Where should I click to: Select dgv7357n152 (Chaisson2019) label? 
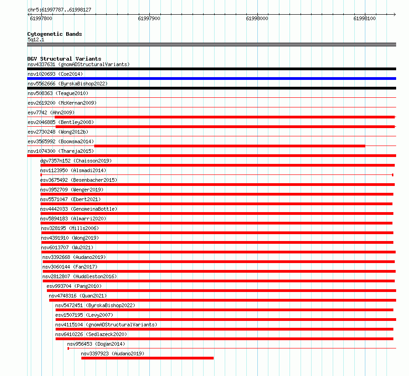click(76, 161)
